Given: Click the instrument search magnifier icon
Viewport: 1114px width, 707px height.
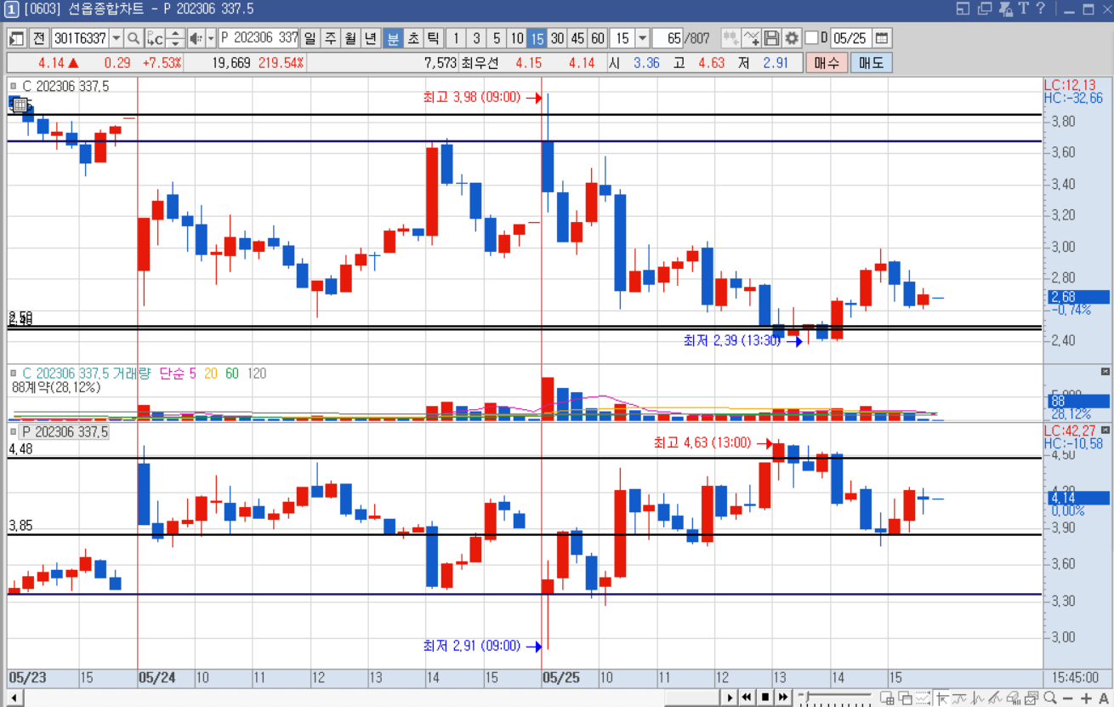Looking at the screenshot, I should [x=134, y=38].
